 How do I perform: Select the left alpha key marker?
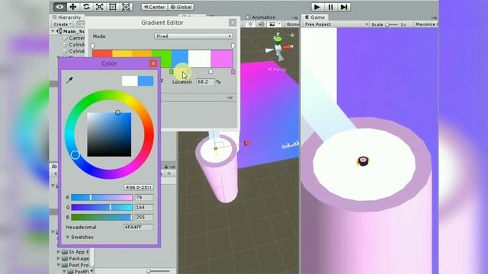92,46
